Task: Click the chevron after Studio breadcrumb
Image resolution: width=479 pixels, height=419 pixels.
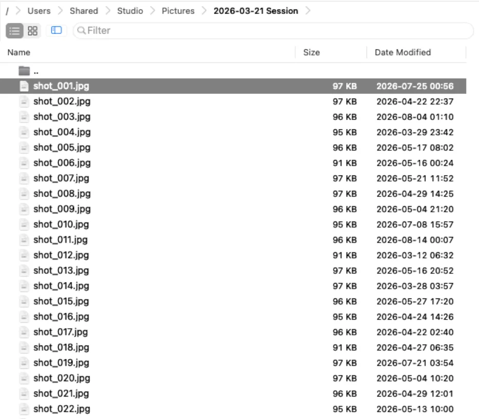Action: click(x=153, y=11)
